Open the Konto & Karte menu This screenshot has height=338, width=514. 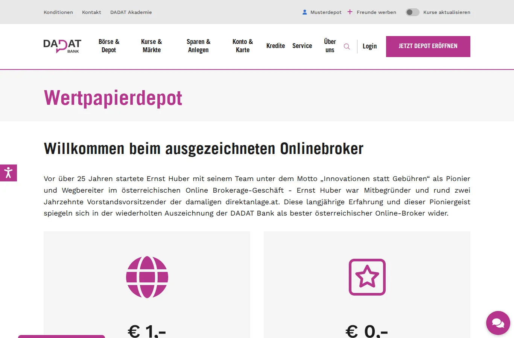click(243, 46)
